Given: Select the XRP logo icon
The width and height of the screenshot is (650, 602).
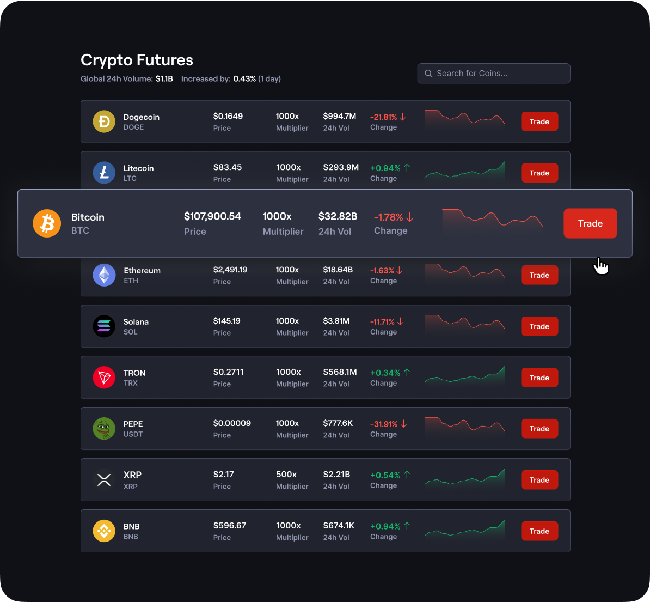Looking at the screenshot, I should tap(104, 480).
